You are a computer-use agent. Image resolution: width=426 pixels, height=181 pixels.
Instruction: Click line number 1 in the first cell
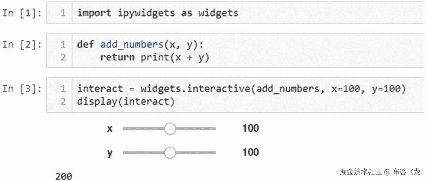(63, 13)
